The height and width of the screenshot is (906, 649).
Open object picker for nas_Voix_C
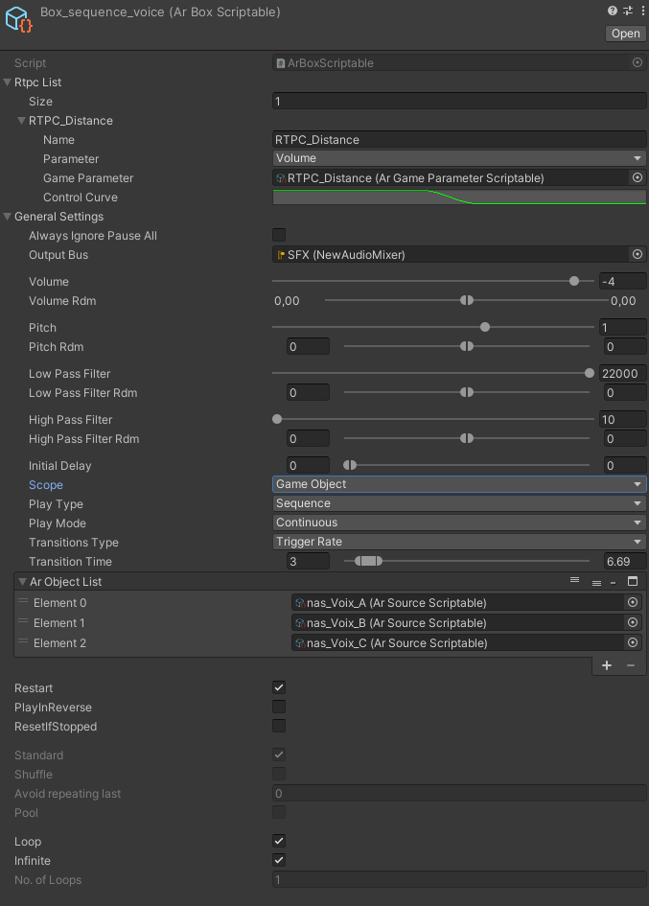tap(633, 642)
